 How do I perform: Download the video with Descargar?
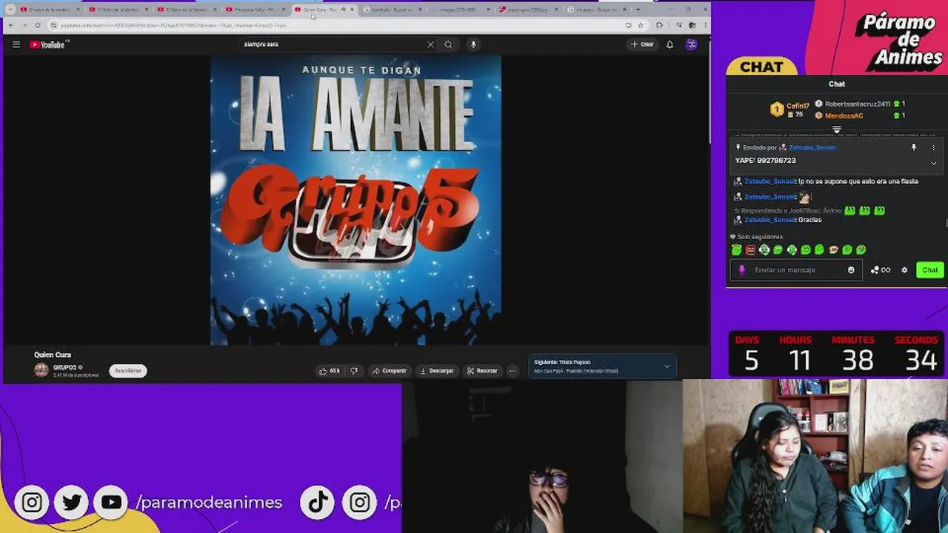pos(437,371)
